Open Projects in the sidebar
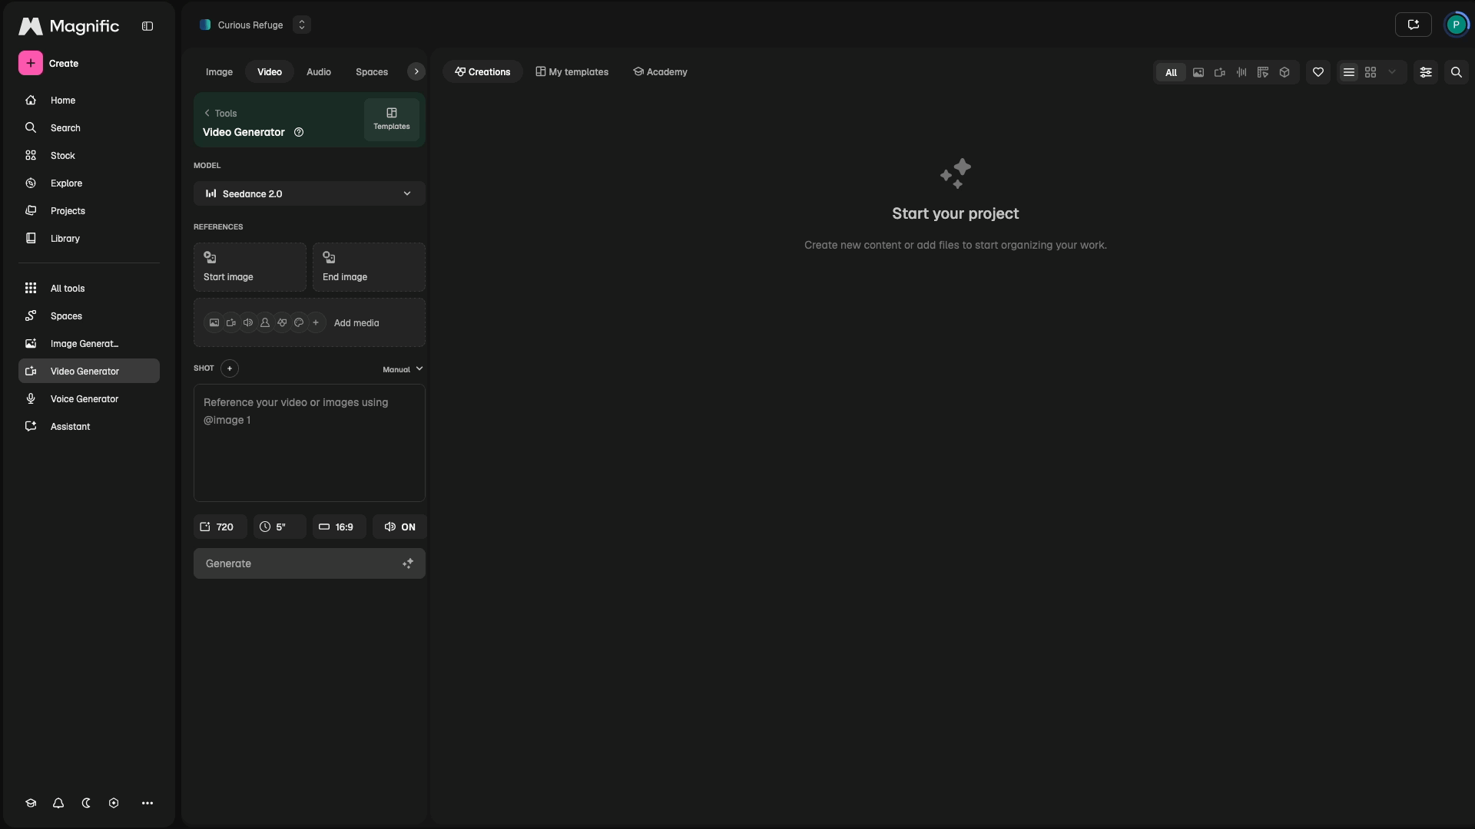Viewport: 1475px width, 829px height. pyautogui.click(x=89, y=211)
